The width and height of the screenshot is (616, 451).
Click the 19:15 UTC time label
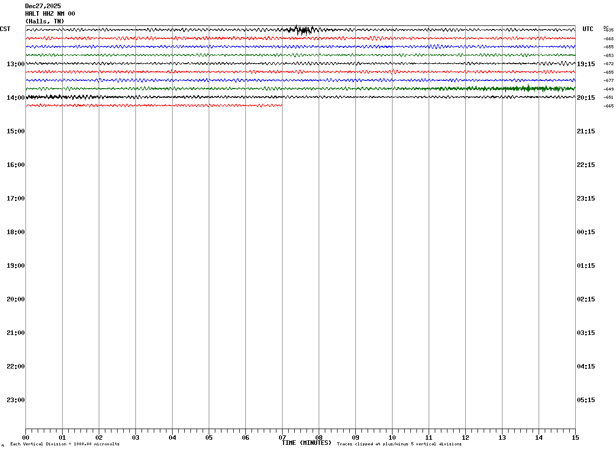586,64
